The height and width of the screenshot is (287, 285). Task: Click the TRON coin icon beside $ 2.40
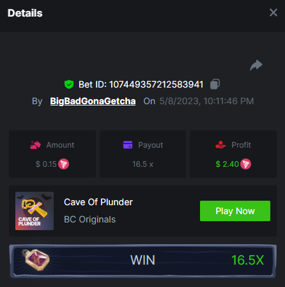click(x=246, y=164)
